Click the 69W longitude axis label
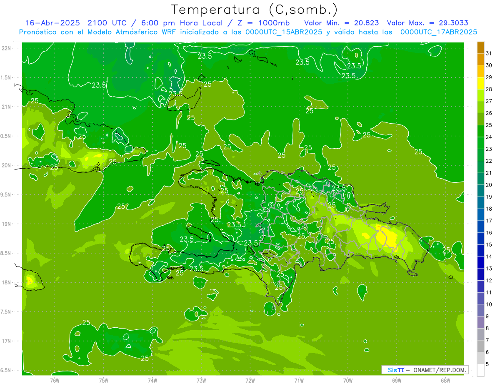This screenshot has width=500, height=386. [396, 380]
